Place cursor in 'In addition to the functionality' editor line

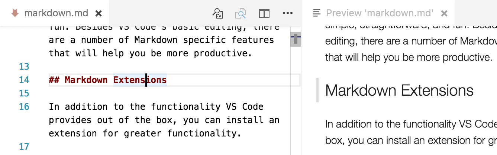[x=156, y=107]
